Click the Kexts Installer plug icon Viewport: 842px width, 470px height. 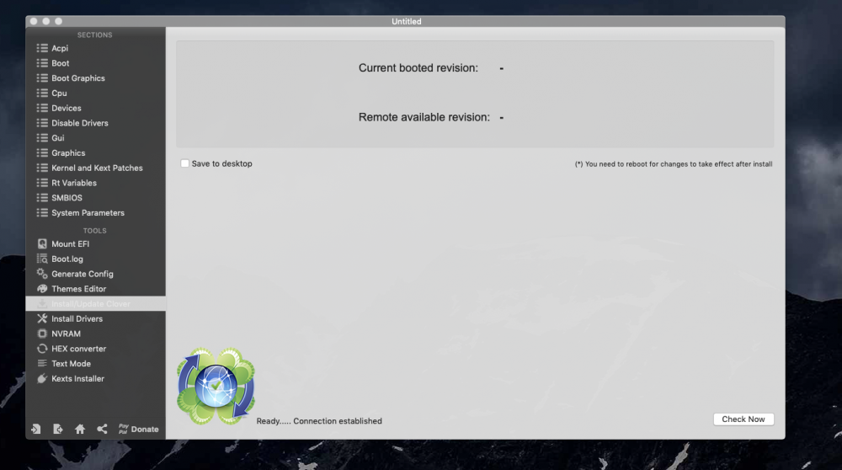[x=42, y=379]
